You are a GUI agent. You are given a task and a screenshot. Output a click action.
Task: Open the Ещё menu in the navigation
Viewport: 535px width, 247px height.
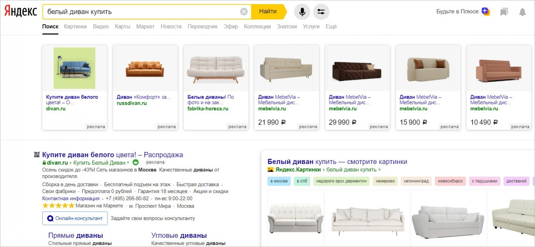coord(331,27)
